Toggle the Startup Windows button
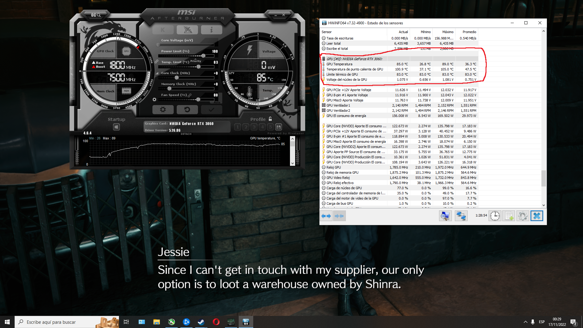This screenshot has width=583, height=328. [x=116, y=127]
